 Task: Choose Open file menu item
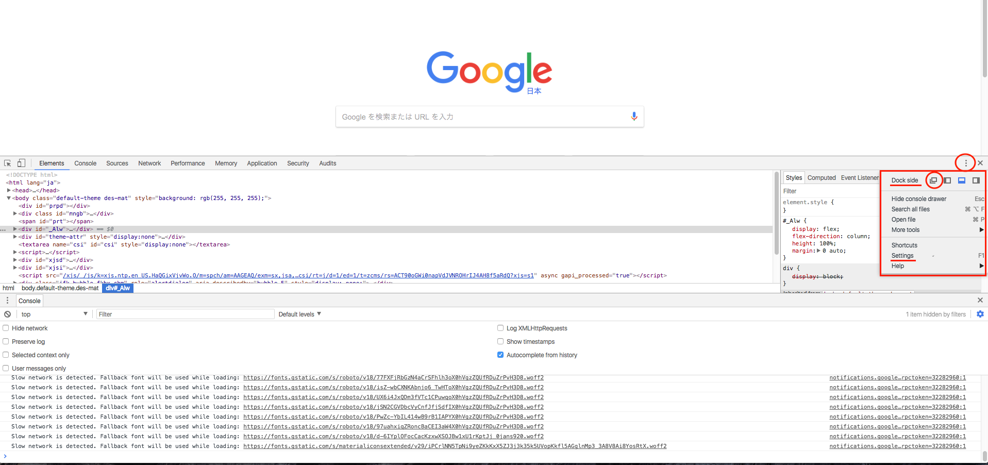point(933,220)
